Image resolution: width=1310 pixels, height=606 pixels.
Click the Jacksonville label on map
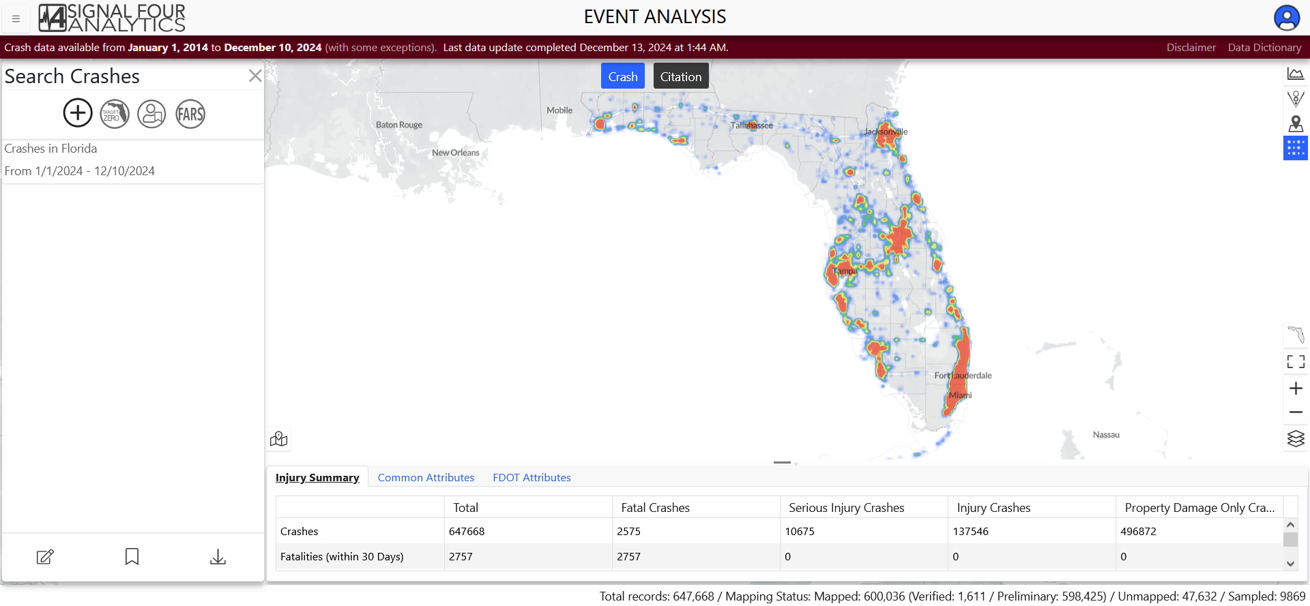click(x=886, y=132)
